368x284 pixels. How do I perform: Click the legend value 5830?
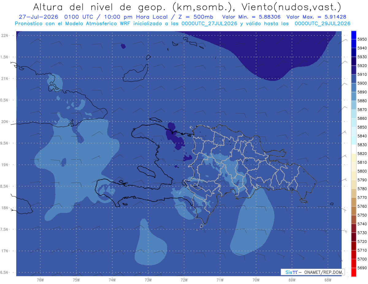(362, 145)
